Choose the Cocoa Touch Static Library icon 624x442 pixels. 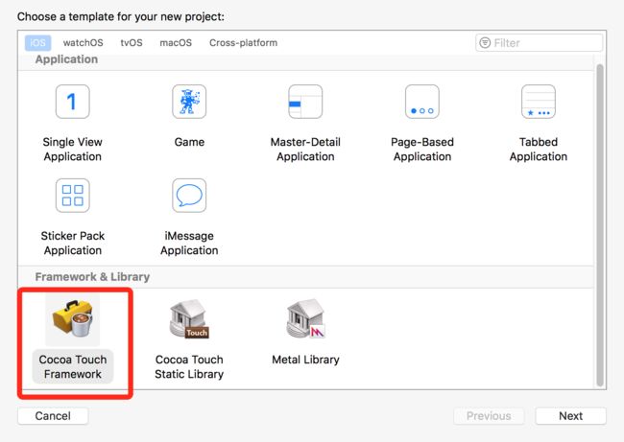189,319
